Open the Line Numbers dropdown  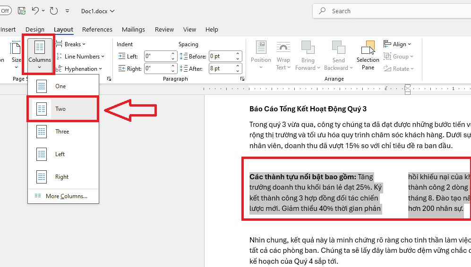tap(80, 57)
